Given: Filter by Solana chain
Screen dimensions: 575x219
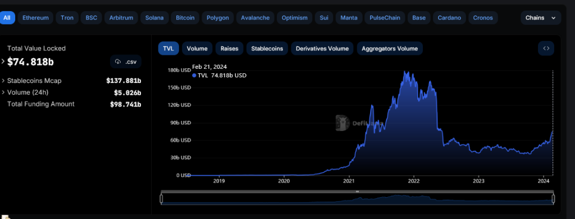Looking at the screenshot, I should click(x=154, y=17).
